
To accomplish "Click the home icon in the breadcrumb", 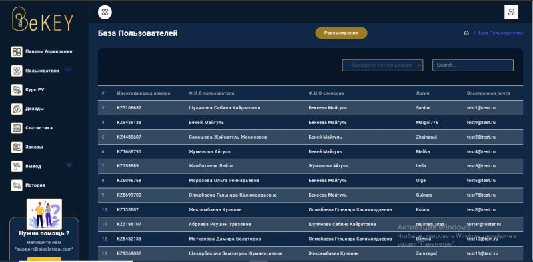I will [x=466, y=33].
